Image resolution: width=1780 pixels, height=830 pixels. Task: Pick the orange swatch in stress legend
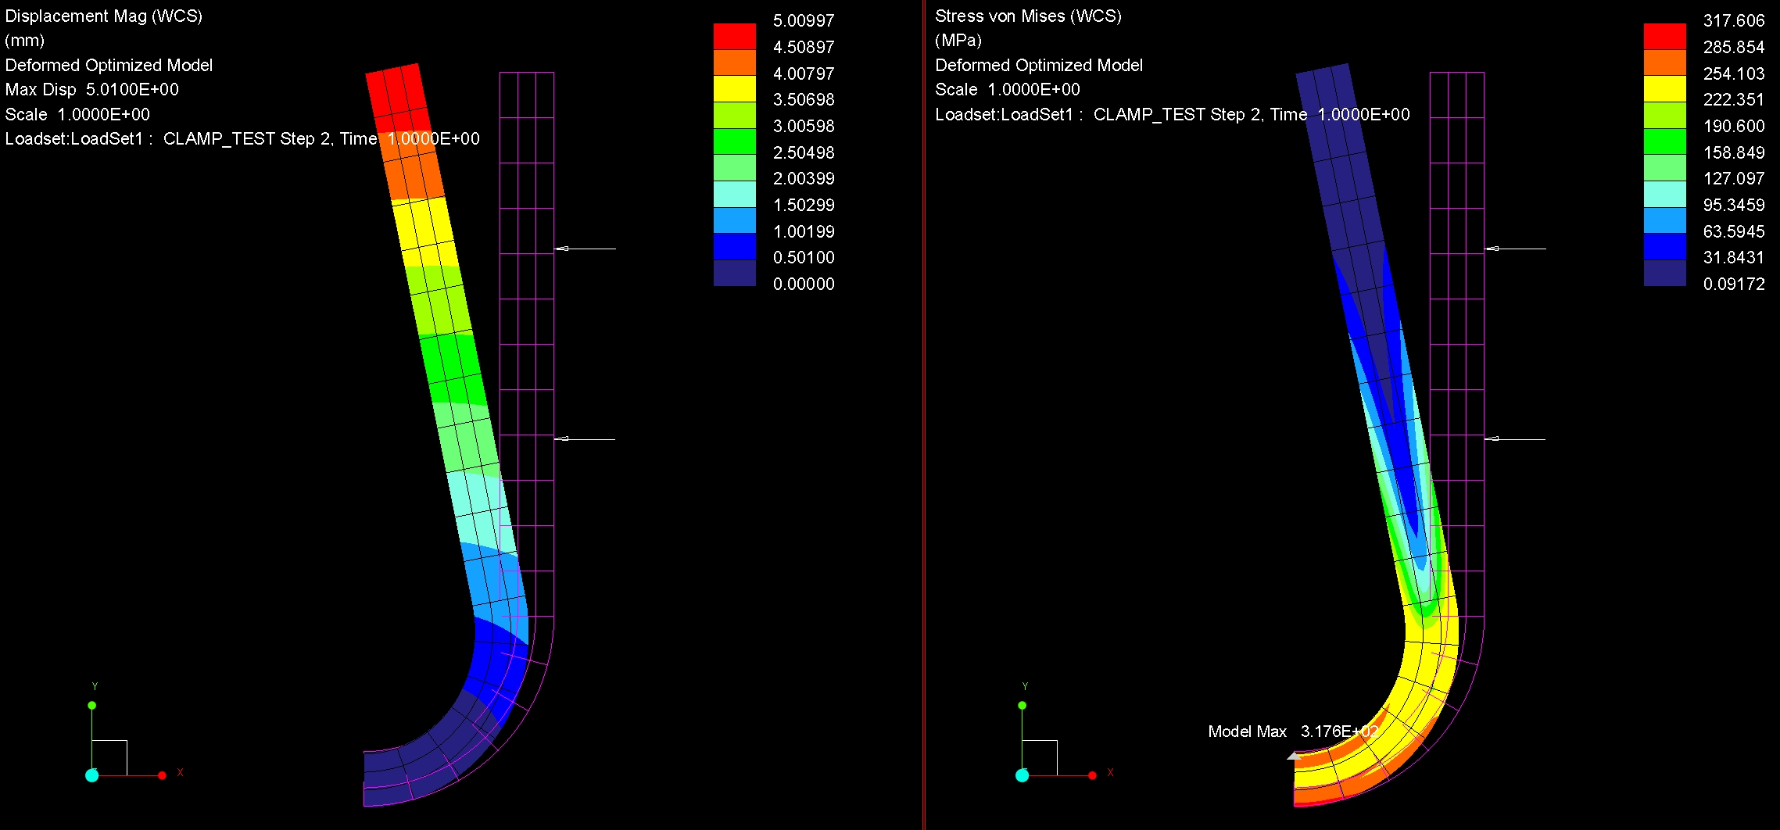click(x=1664, y=63)
